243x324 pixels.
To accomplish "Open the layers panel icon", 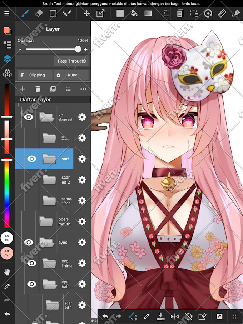I will pos(8,59).
